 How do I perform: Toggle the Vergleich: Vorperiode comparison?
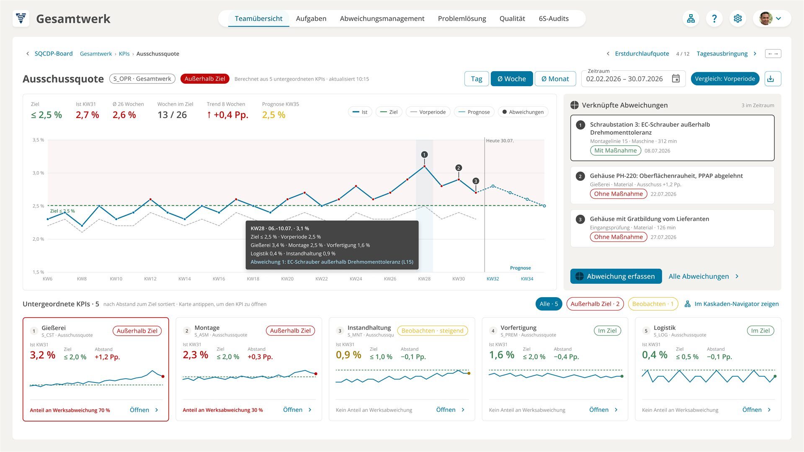725,79
